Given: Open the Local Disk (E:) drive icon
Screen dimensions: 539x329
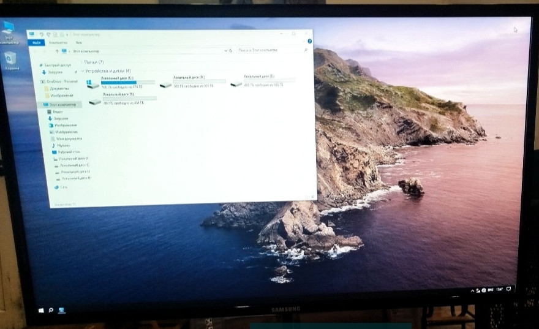Looking at the screenshot, I should tap(236, 83).
